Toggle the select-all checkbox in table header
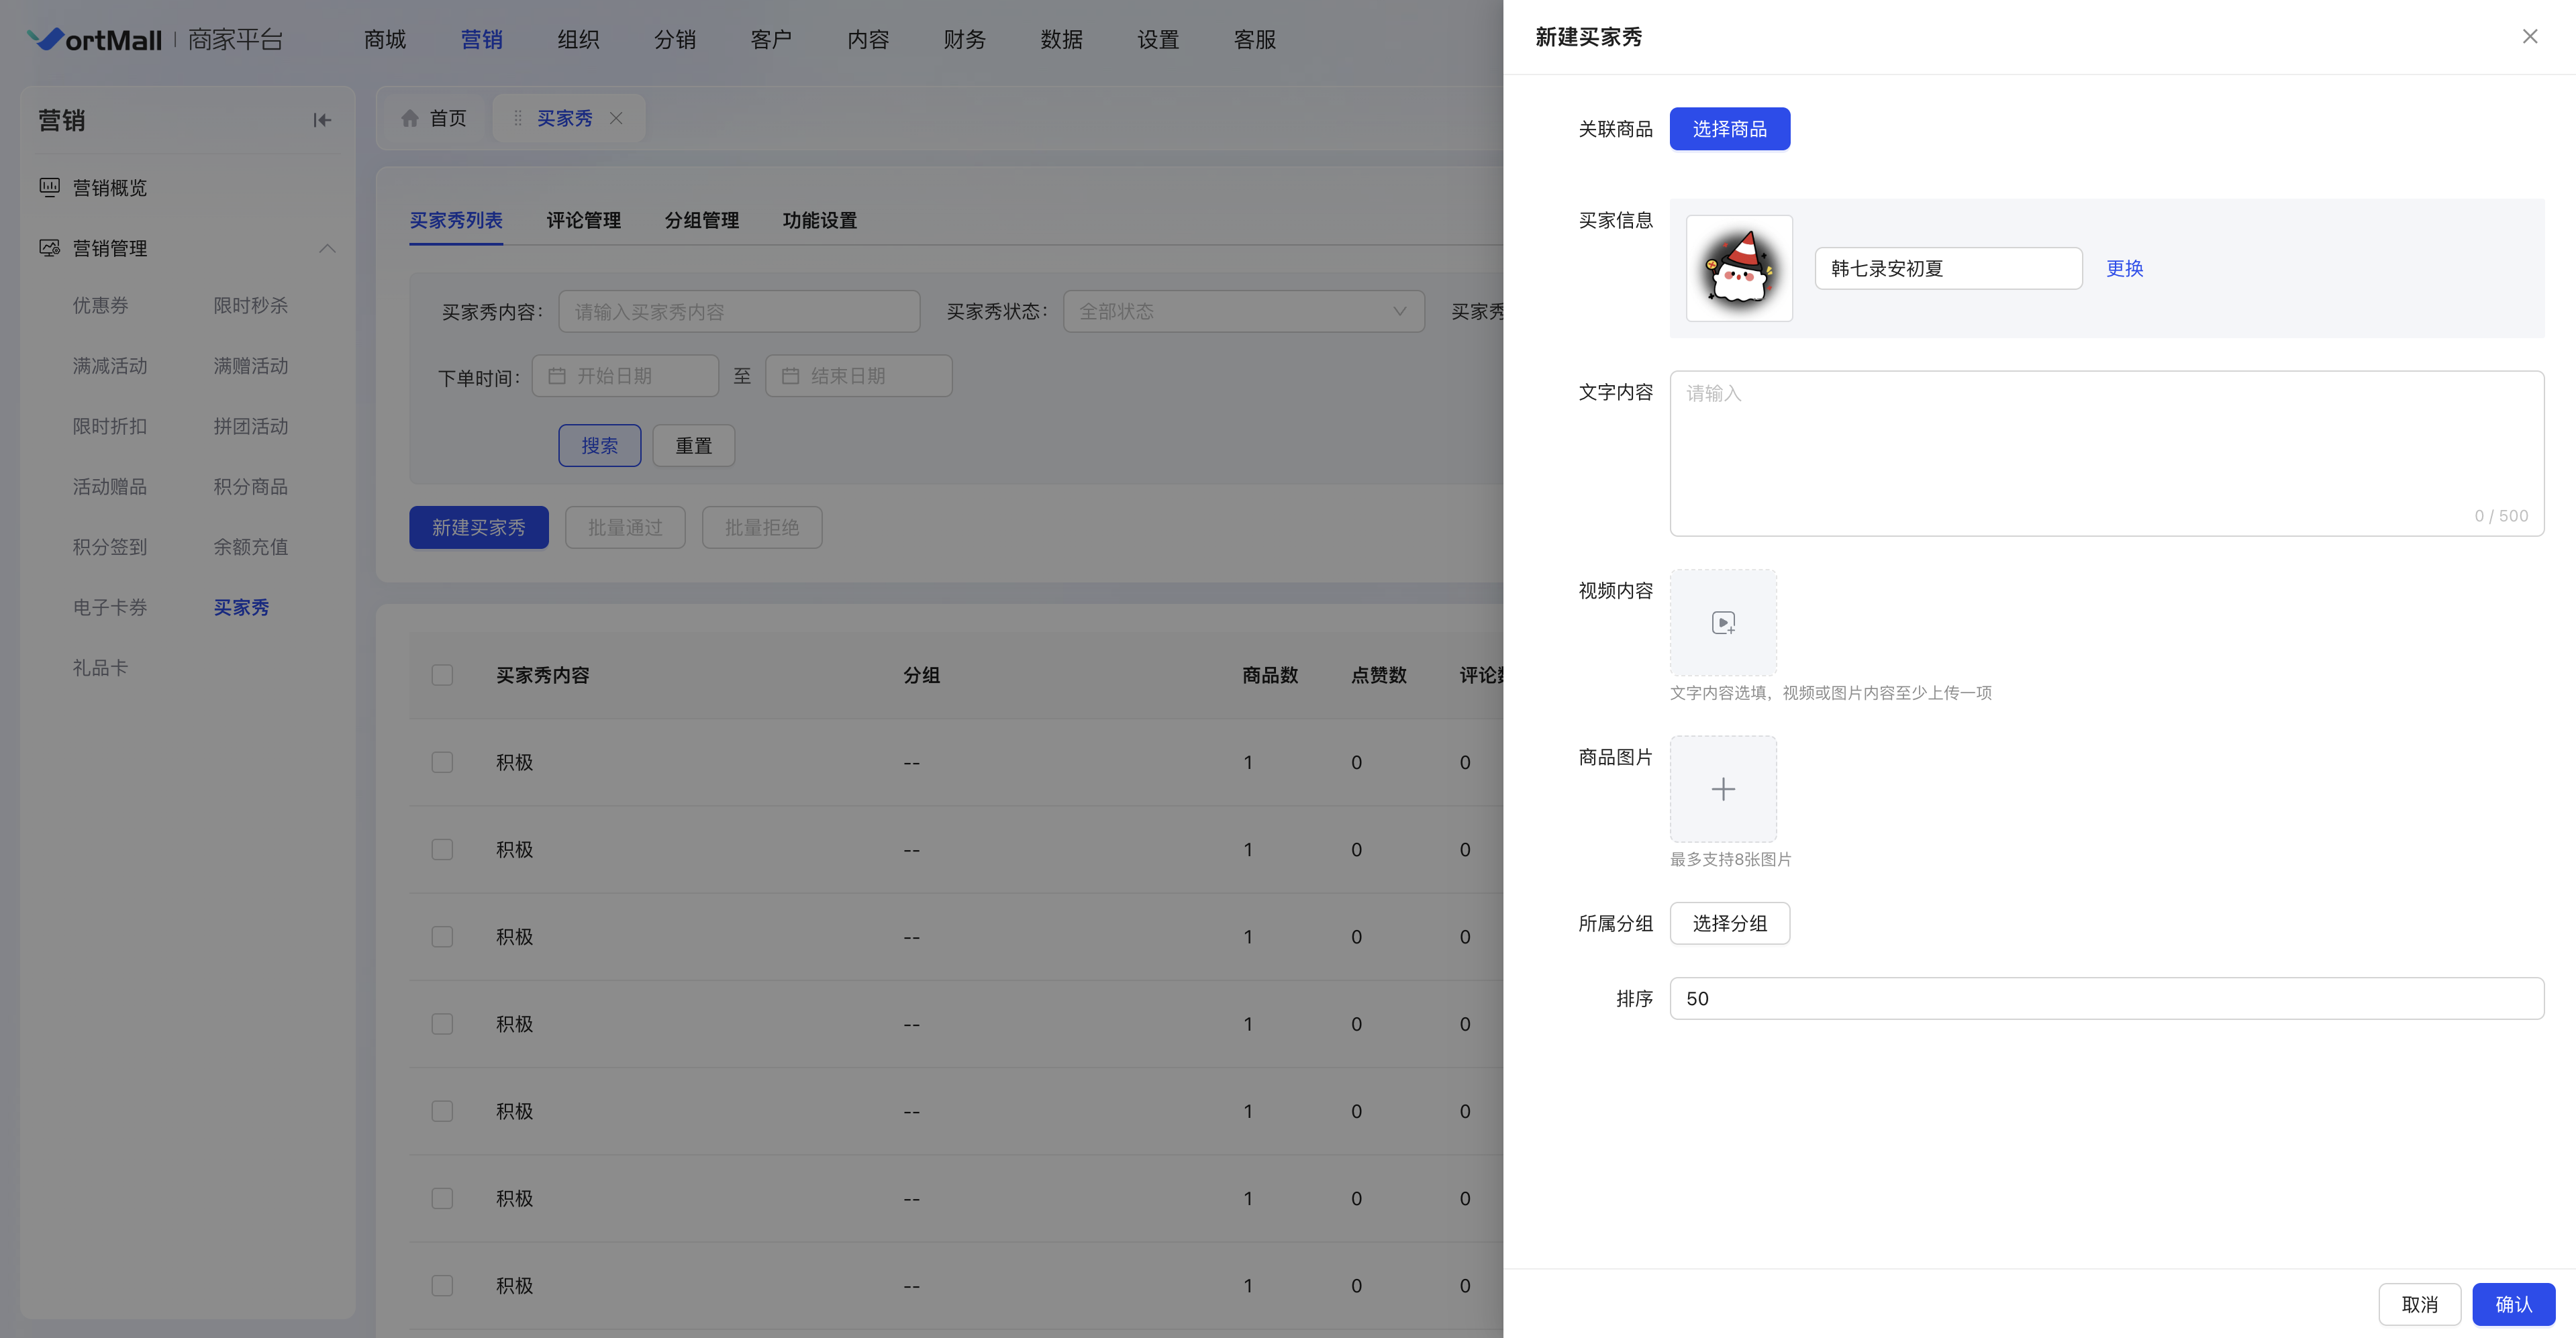This screenshot has width=2576, height=1338. 442,675
